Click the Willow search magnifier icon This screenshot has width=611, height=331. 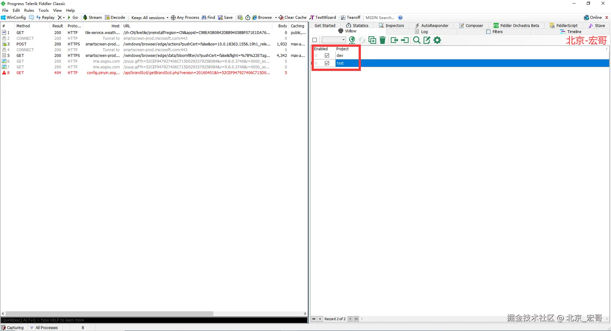(417, 40)
